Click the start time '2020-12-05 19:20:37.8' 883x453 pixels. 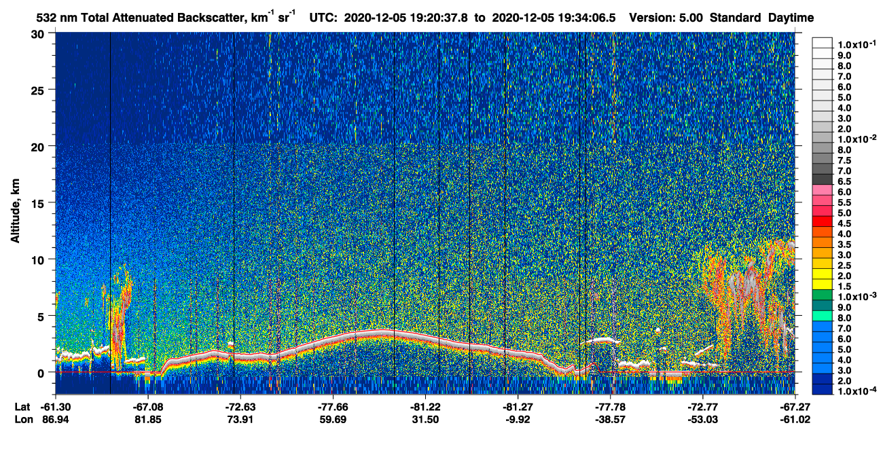pos(405,18)
